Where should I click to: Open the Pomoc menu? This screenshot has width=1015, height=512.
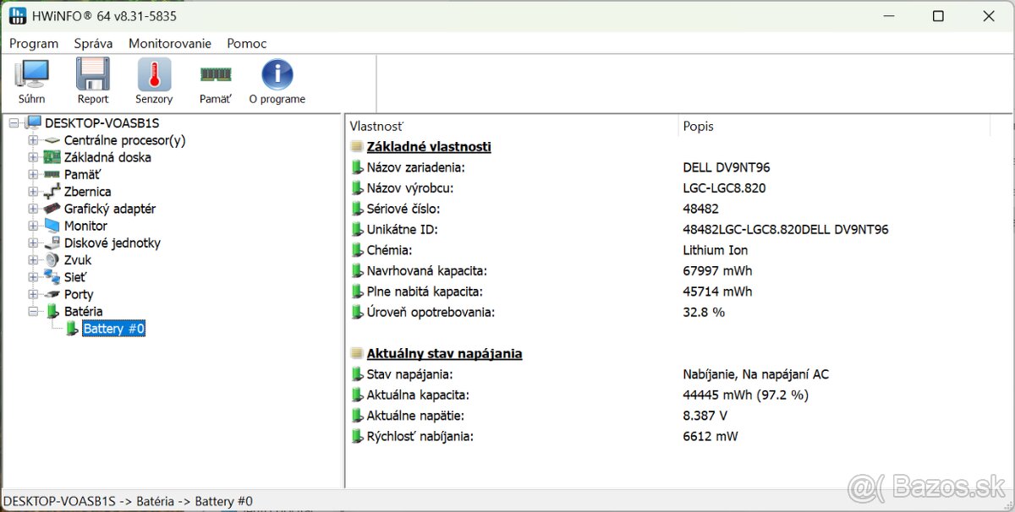(x=246, y=43)
